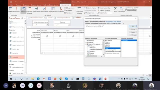Choose Создание таблицы query type
The width and height of the screenshot is (160, 90).
(x=29, y=10)
